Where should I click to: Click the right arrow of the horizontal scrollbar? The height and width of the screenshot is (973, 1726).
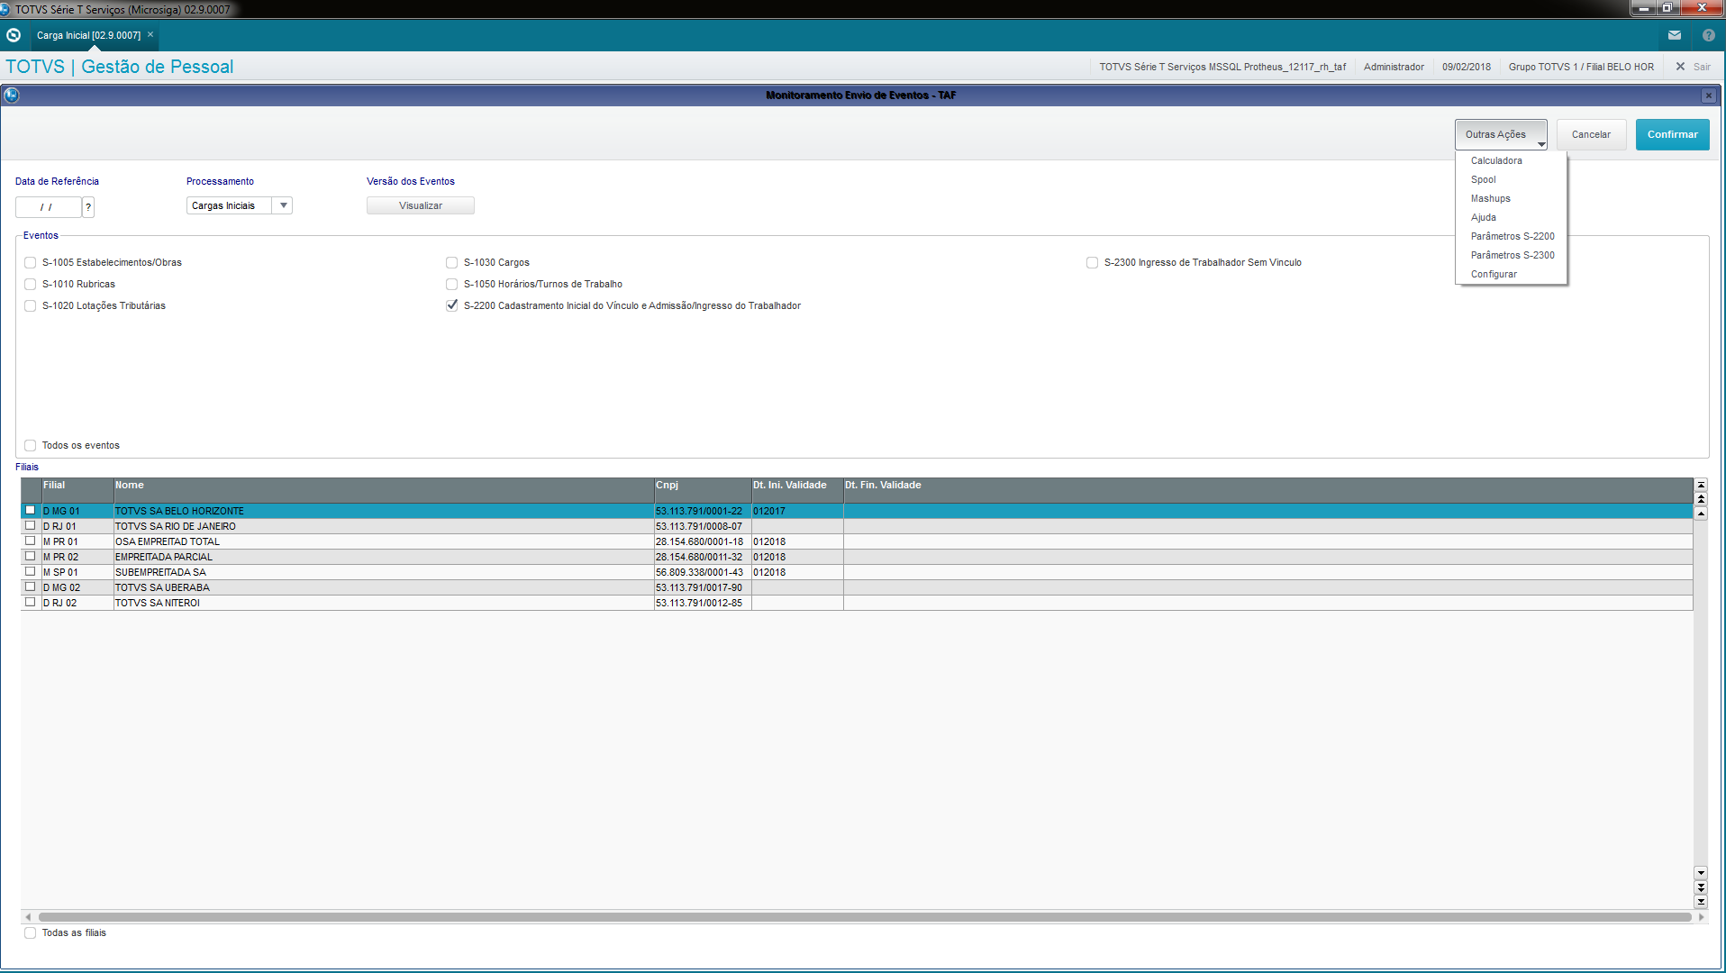click(x=1701, y=917)
